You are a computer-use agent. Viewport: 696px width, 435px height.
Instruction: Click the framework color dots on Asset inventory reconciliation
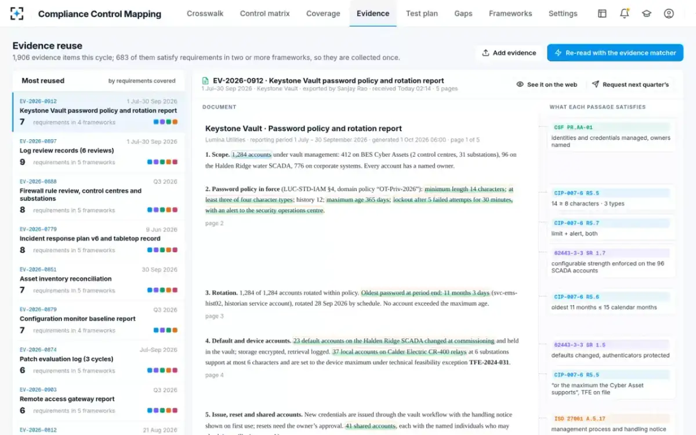[x=162, y=291]
